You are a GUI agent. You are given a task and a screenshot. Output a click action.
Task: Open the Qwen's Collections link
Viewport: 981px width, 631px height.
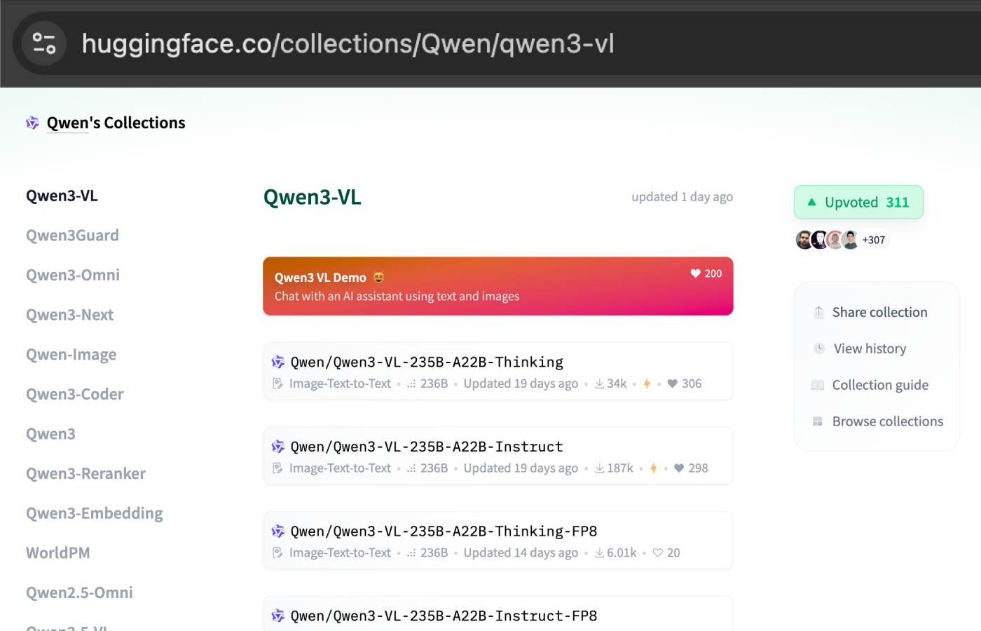point(116,123)
